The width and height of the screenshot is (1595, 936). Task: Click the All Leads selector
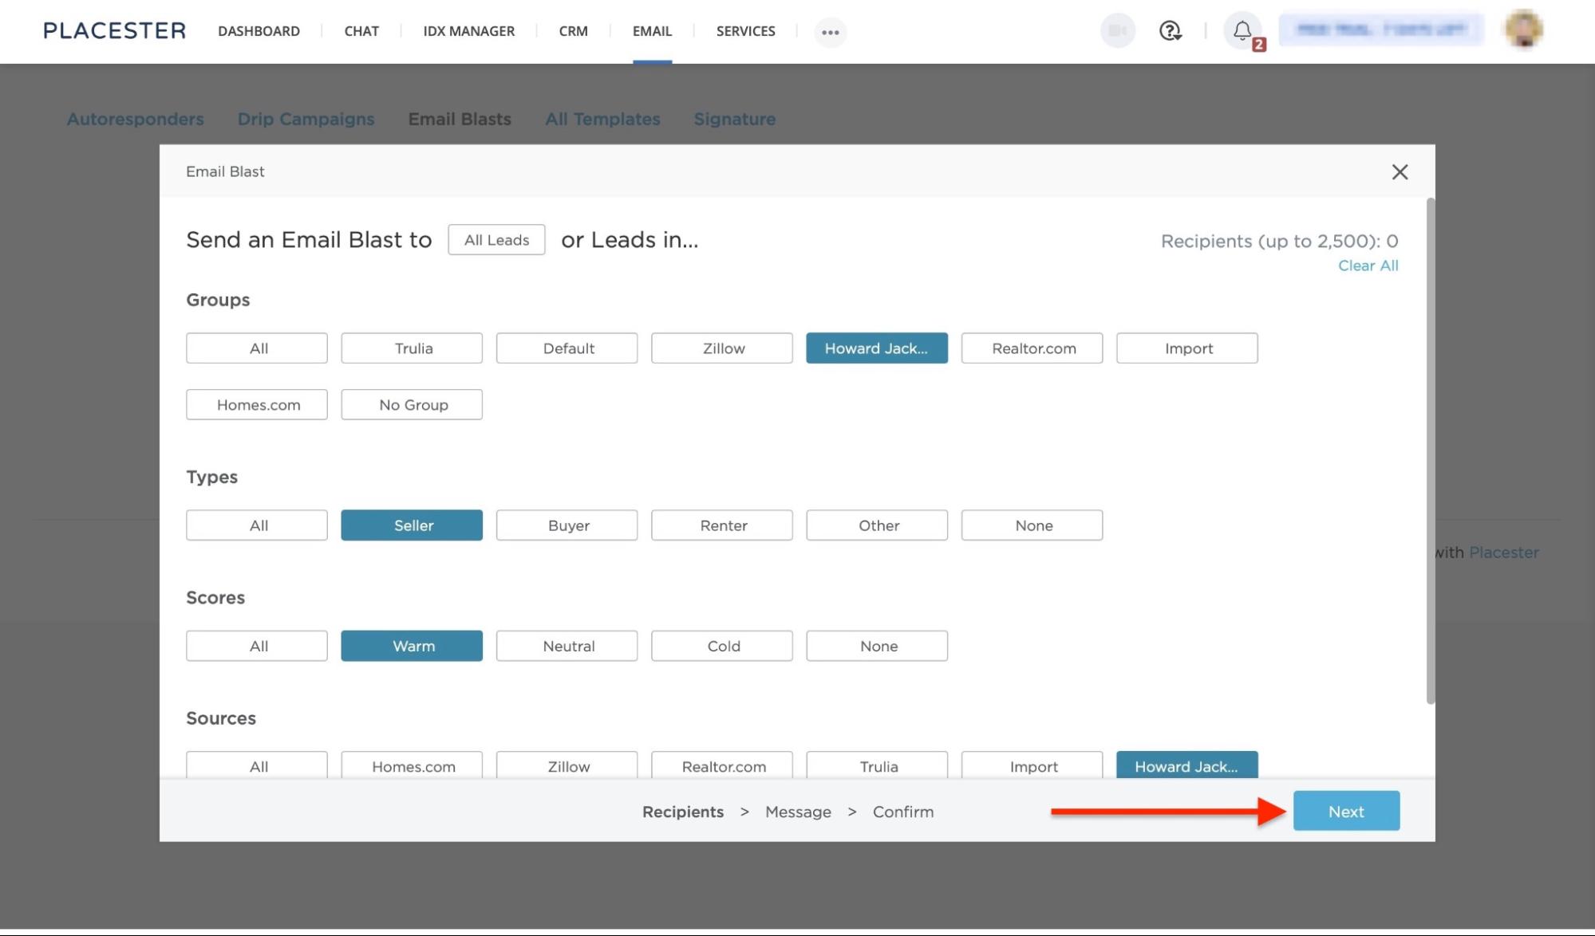(495, 239)
